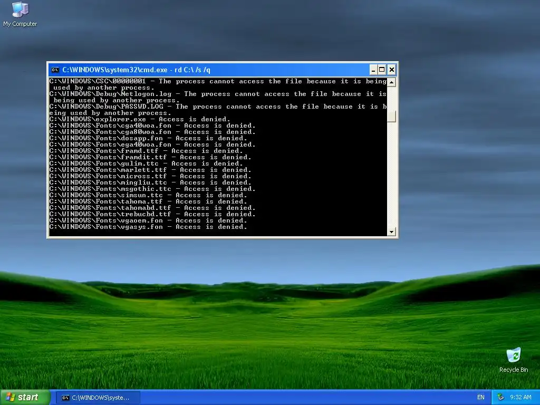Click the Fonts\marlett.ttf line
The image size is (540, 405).
click(150, 170)
